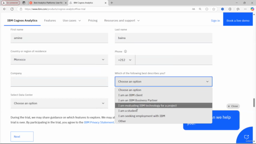
Task: Click the First name input field
Action: (59, 38)
